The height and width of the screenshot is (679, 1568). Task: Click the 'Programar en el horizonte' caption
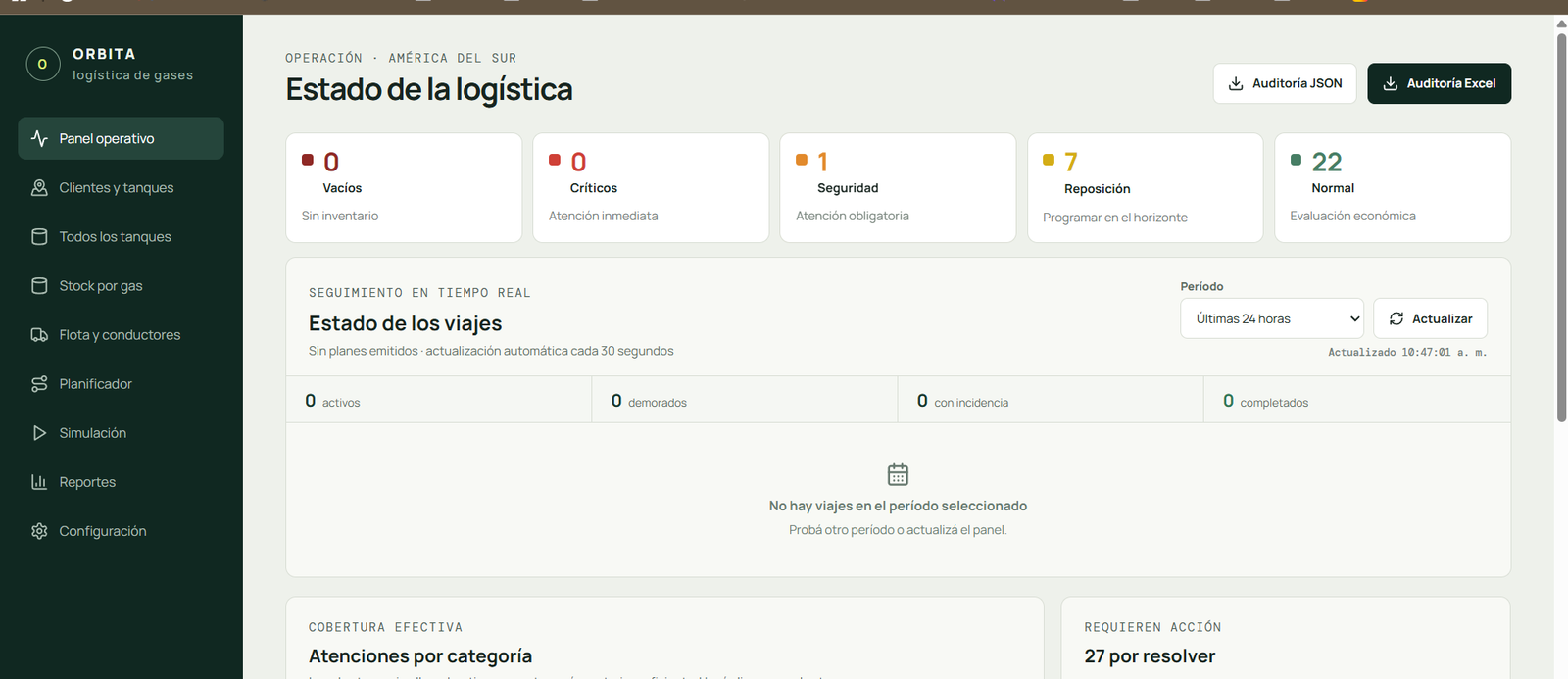(x=1115, y=218)
